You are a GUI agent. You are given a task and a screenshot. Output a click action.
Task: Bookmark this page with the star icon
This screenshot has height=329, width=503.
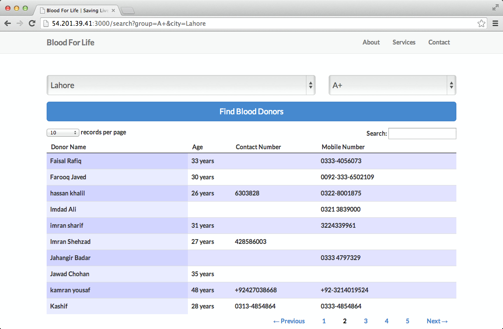(481, 24)
